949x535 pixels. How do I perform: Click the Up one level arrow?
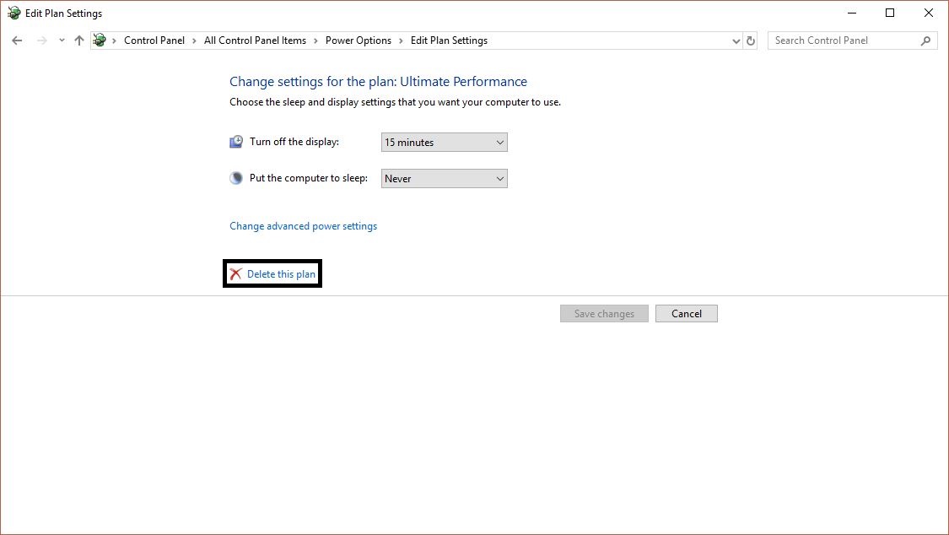click(78, 40)
